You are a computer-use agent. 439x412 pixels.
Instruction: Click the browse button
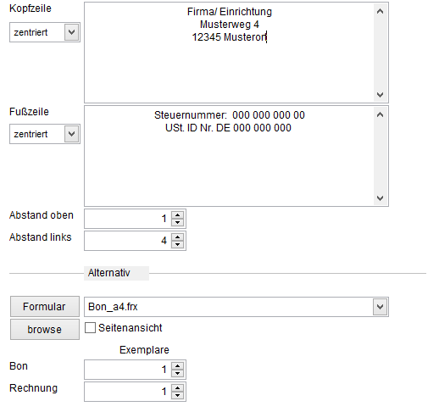[45, 330]
